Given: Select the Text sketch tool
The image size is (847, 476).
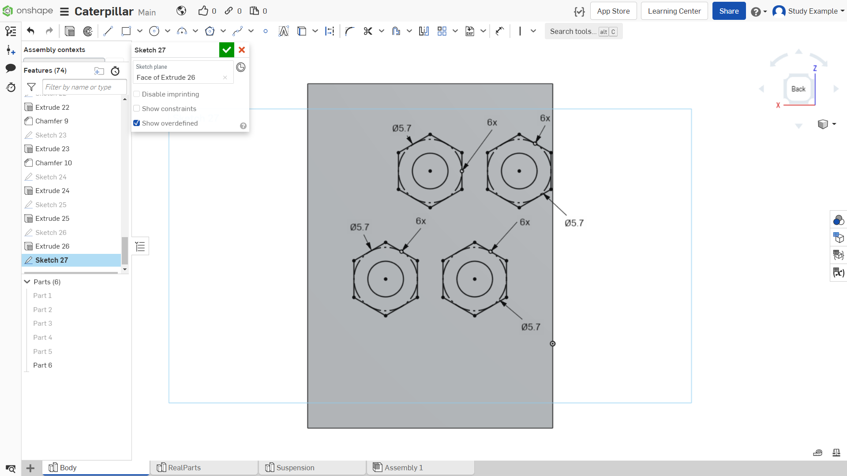Looking at the screenshot, I should [x=284, y=31].
